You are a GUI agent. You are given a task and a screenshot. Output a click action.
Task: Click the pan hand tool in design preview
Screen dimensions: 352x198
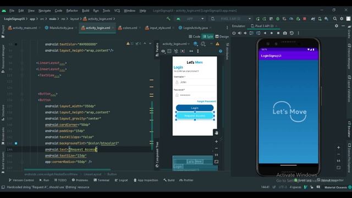[216, 133]
